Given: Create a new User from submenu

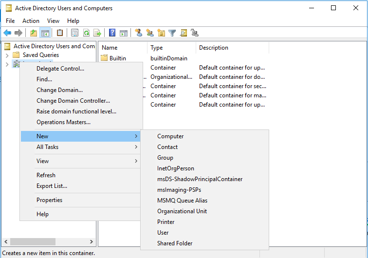Looking at the screenshot, I should (x=204, y=233).
